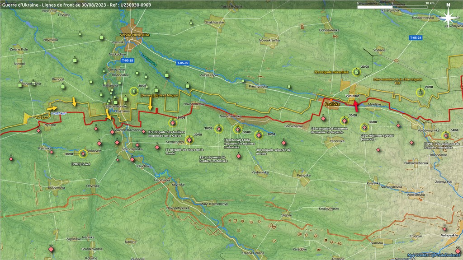Open the @Pouletvolant3 map credits link
463x260 pixels.
click(434, 255)
